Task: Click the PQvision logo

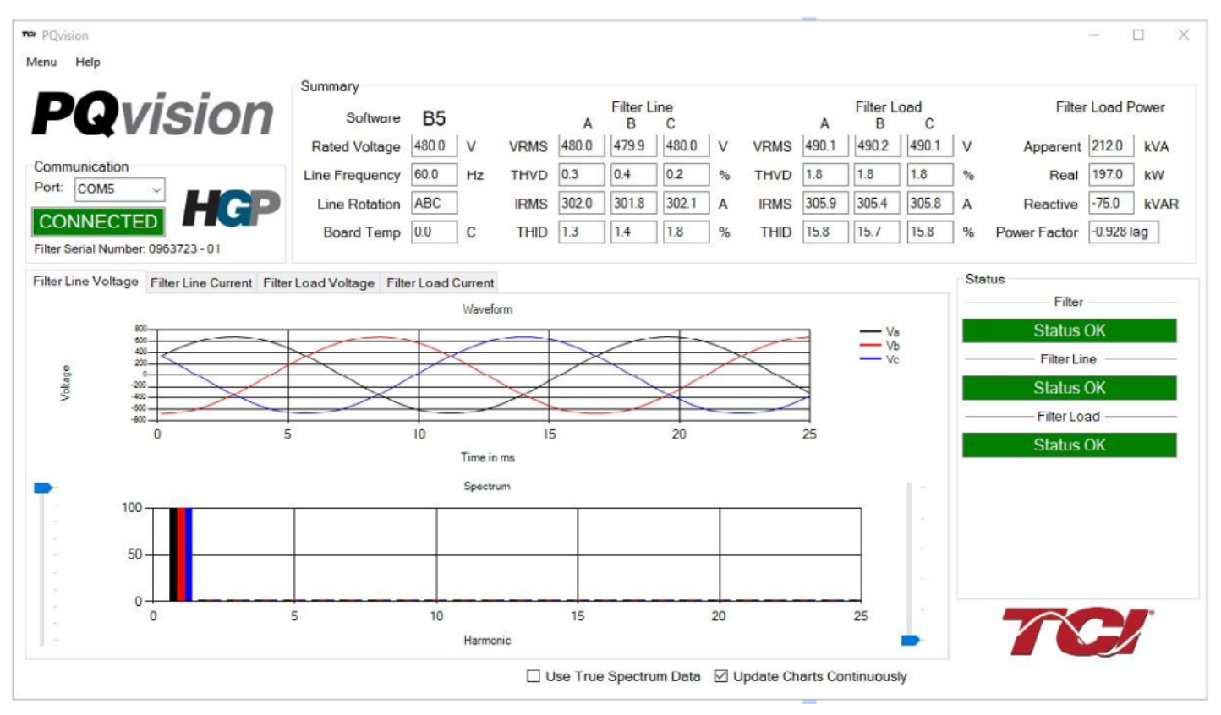Action: [153, 114]
